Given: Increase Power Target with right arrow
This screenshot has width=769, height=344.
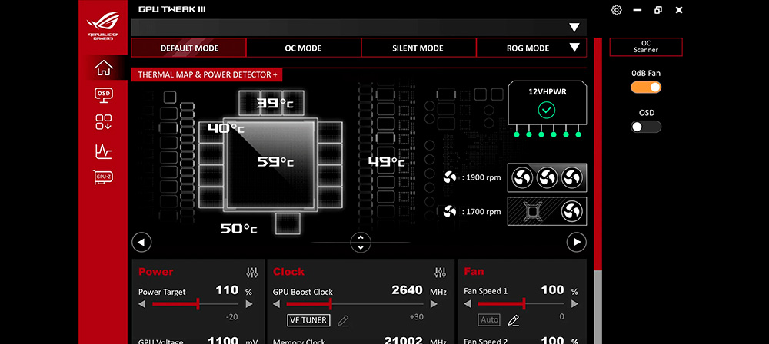Looking at the screenshot, I should coord(248,304).
